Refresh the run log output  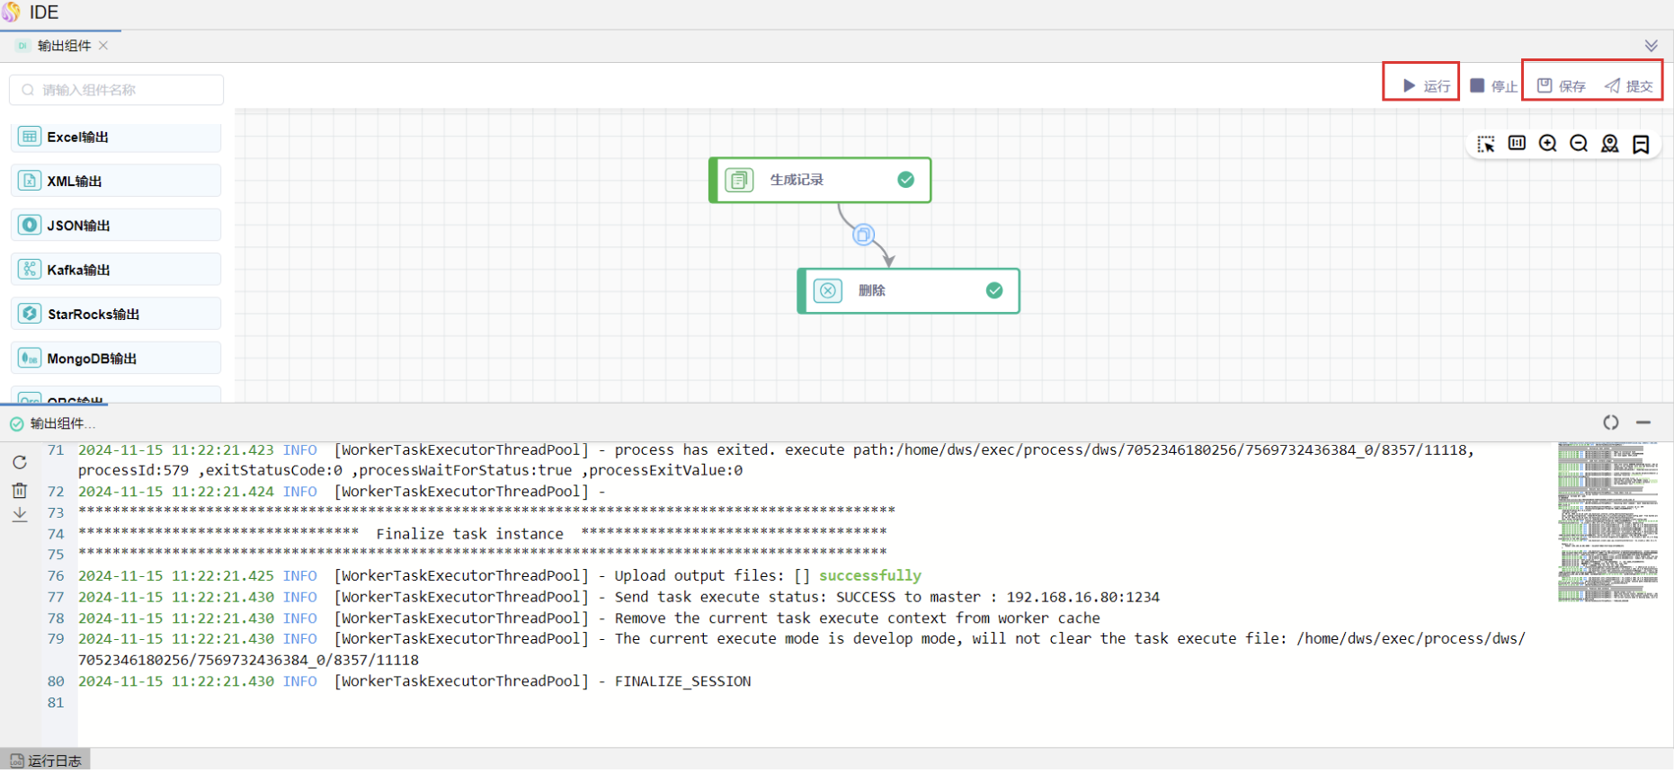pos(20,462)
